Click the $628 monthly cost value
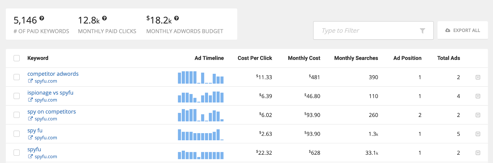The image size is (493, 163). point(315,153)
